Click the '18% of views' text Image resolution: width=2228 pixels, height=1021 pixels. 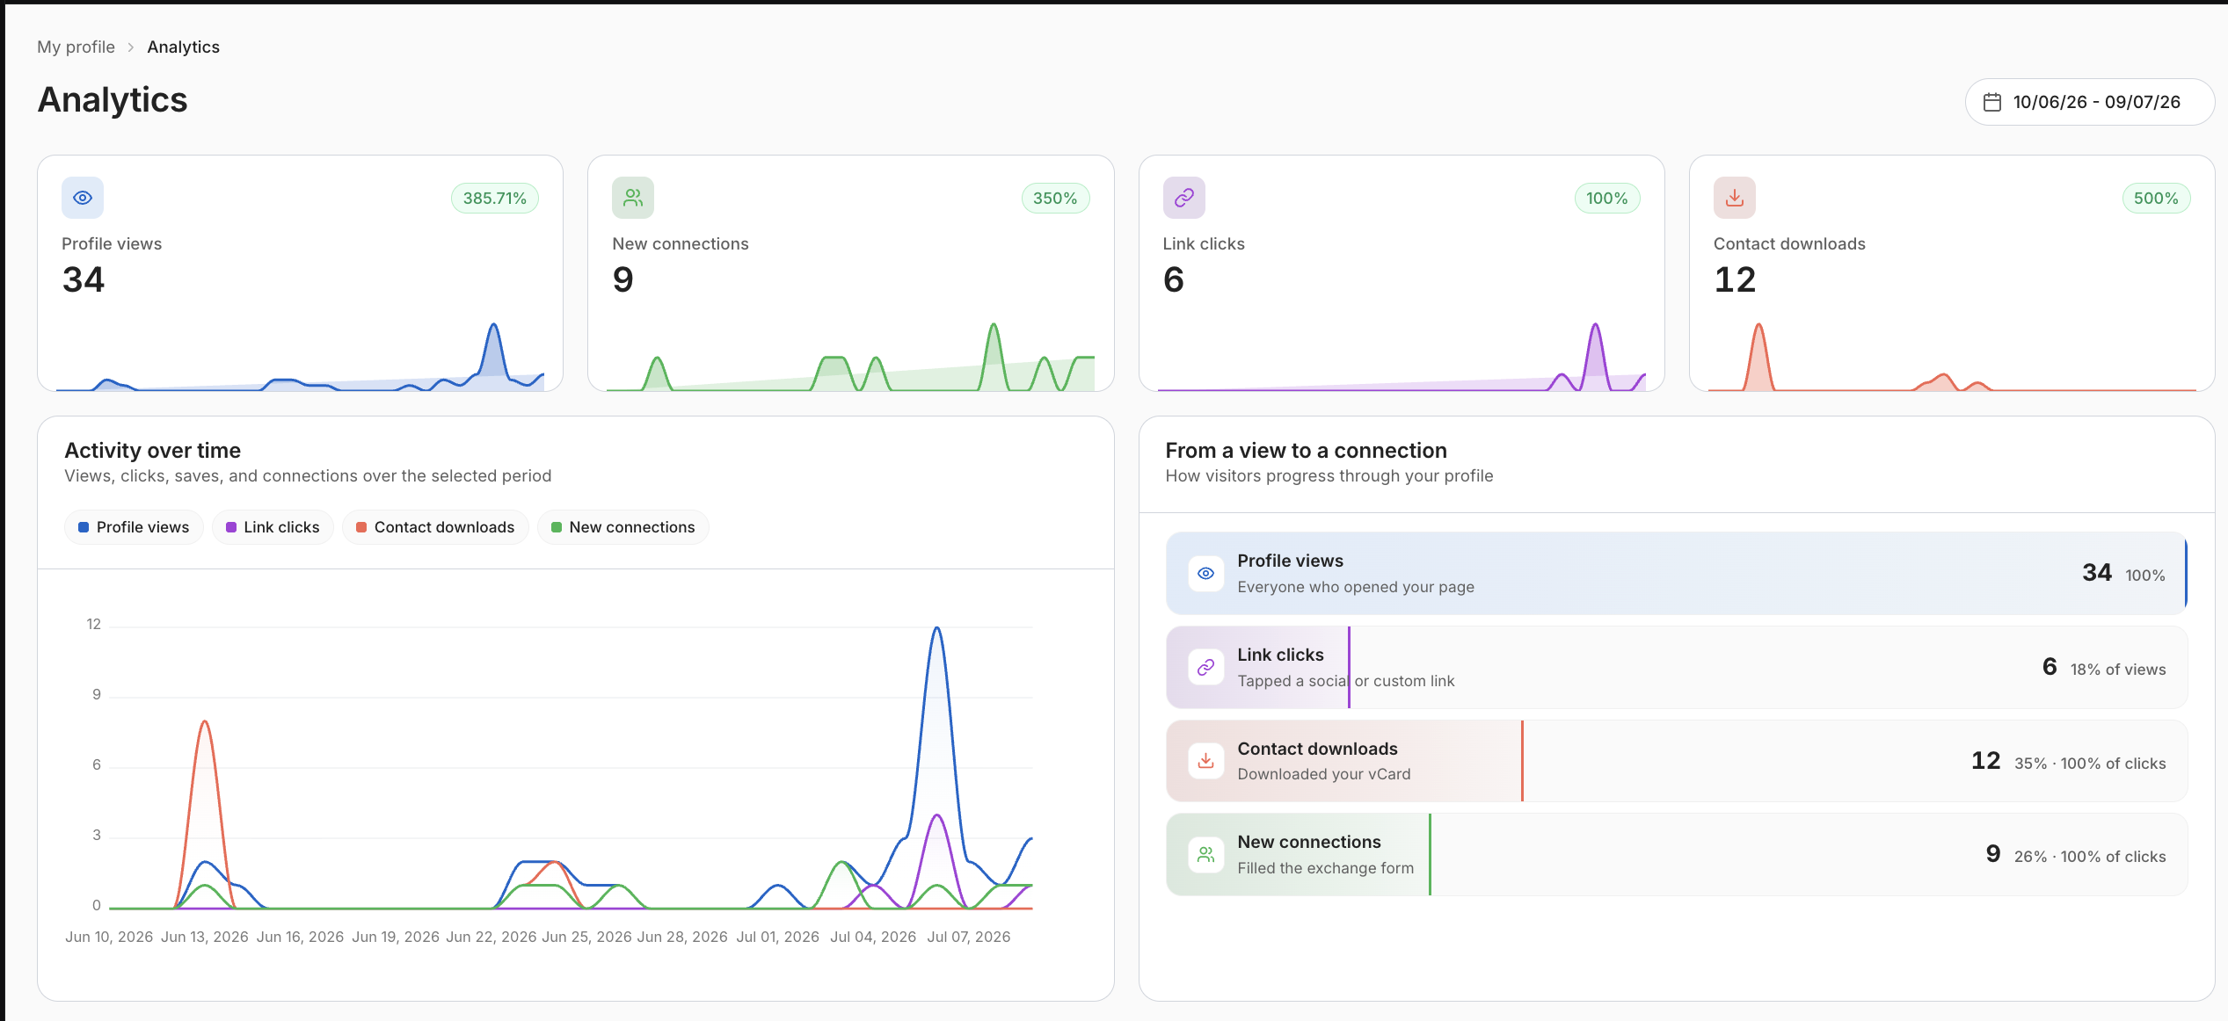2118,670
